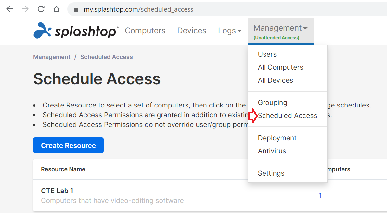Click the browser forward arrow
This screenshot has height=213, width=387.
point(25,9)
